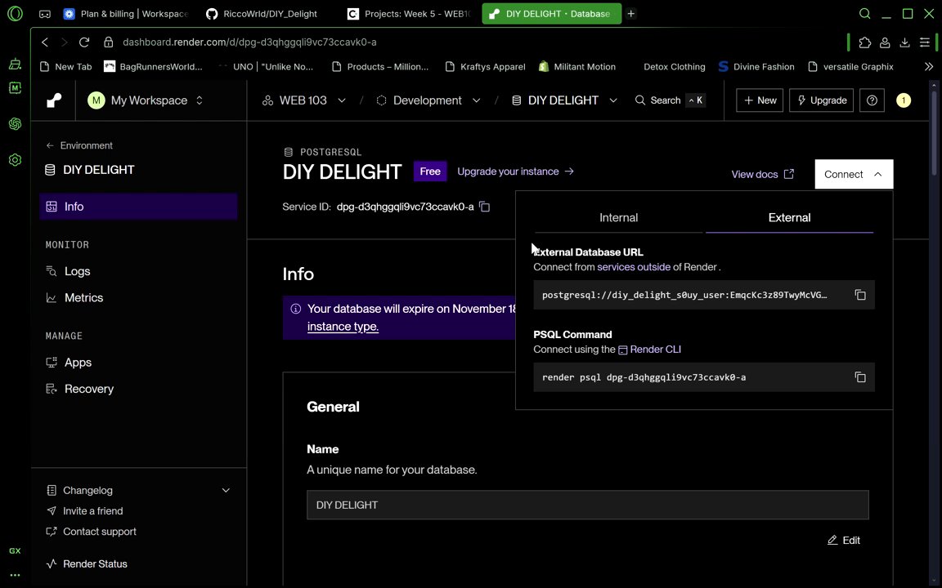Click the New button
Viewport: 942px width, 588px height.
[x=760, y=100]
